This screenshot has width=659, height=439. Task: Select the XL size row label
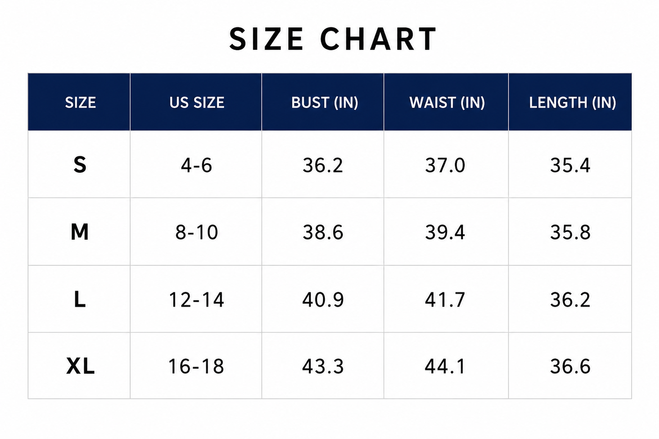(80, 366)
